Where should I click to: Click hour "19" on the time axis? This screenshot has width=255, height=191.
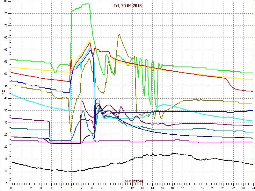(x=203, y=188)
